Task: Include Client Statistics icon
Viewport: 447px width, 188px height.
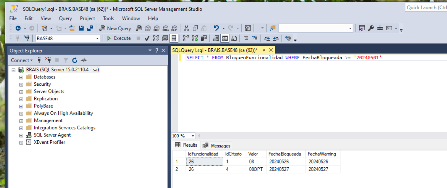Action: [204, 38]
